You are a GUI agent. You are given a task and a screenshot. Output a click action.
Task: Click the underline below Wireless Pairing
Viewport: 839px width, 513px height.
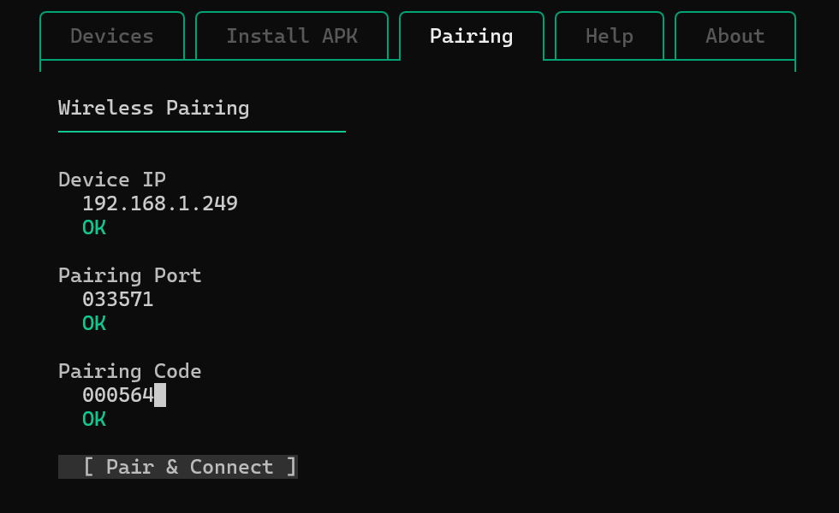201,131
